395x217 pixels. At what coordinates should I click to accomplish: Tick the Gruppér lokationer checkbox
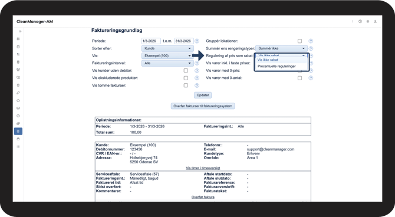(299, 41)
